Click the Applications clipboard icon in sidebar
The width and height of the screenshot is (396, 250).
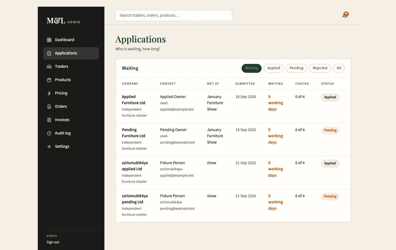[49, 53]
